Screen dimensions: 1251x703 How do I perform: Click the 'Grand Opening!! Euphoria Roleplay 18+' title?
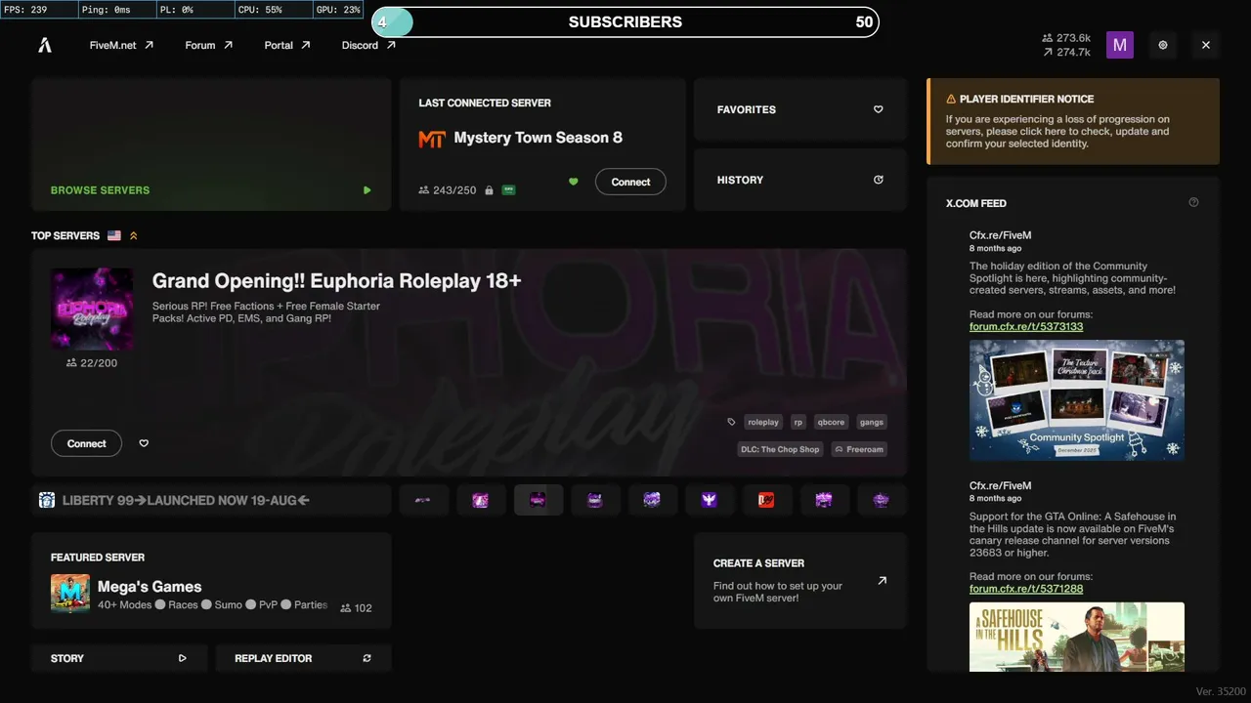(337, 281)
